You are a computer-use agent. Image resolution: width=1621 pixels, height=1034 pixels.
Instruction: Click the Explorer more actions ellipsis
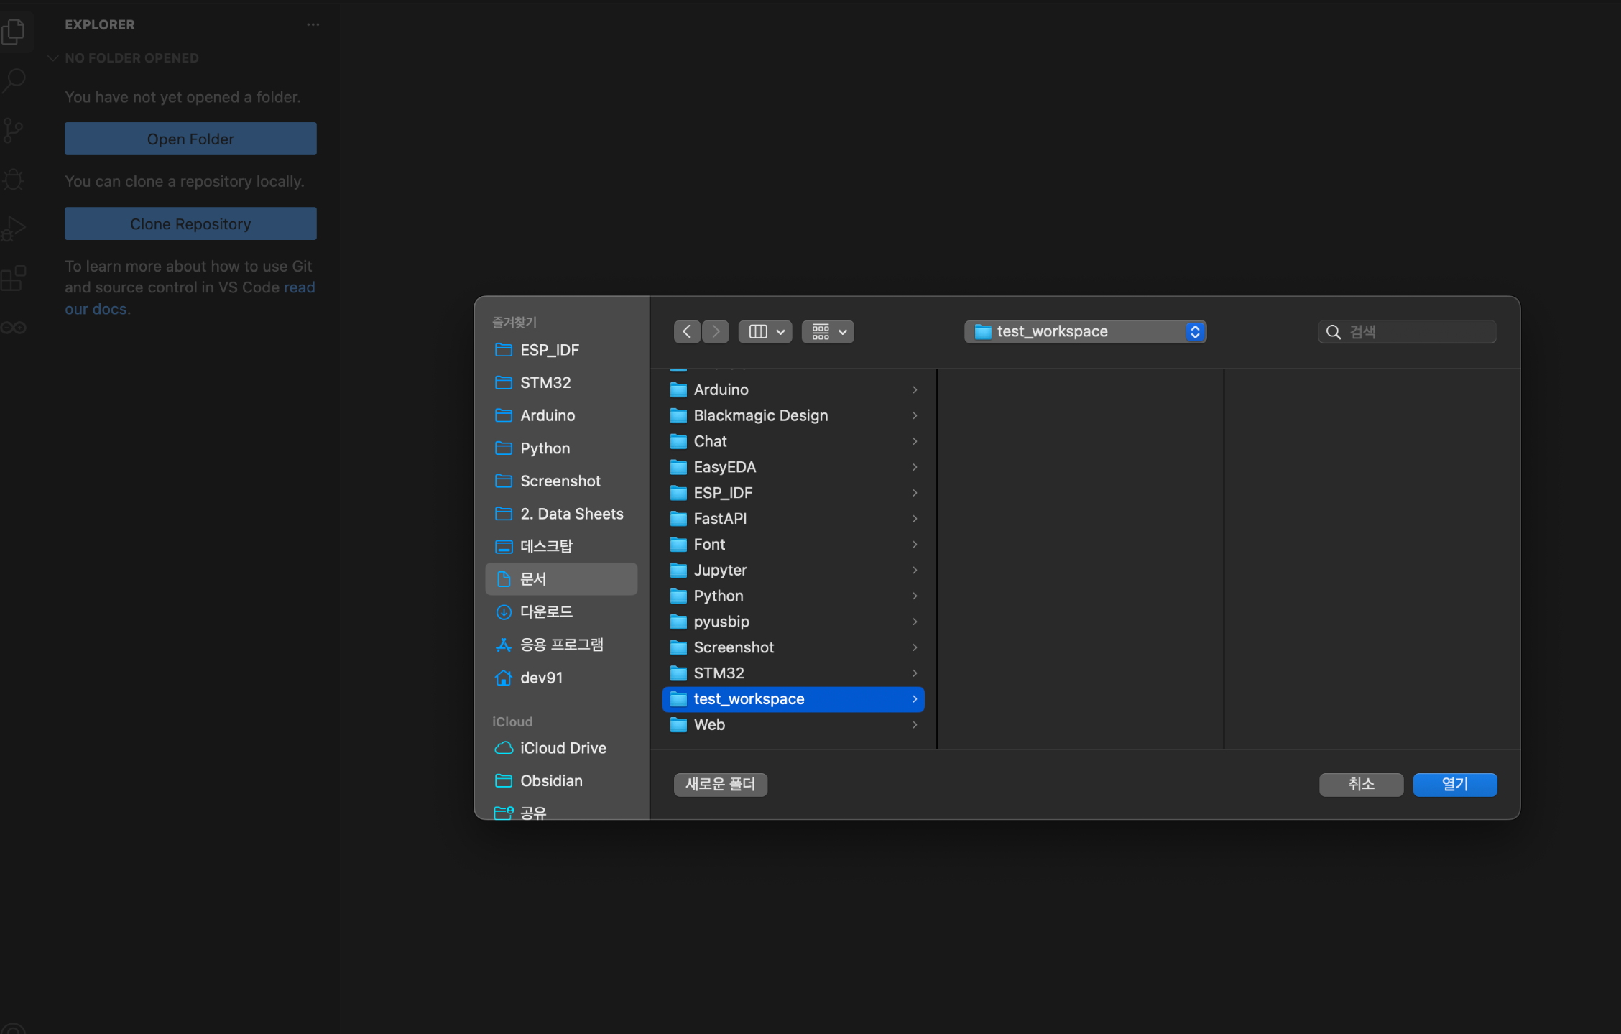coord(313,24)
